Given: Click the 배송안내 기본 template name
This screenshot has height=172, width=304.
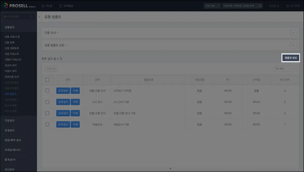Looking at the screenshot, I should pyautogui.click(x=121, y=125).
